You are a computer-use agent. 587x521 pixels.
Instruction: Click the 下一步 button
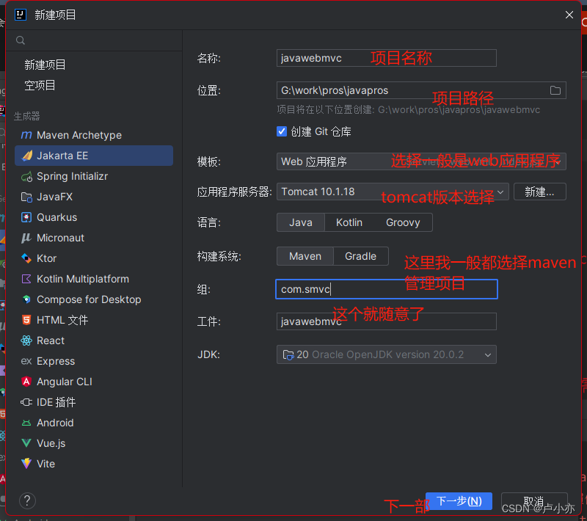coord(459,501)
